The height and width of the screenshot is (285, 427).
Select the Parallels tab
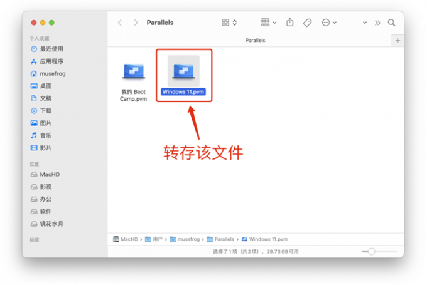coord(255,40)
